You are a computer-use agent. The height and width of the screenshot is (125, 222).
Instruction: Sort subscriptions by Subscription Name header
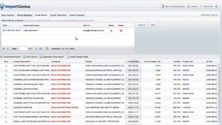point(32,25)
